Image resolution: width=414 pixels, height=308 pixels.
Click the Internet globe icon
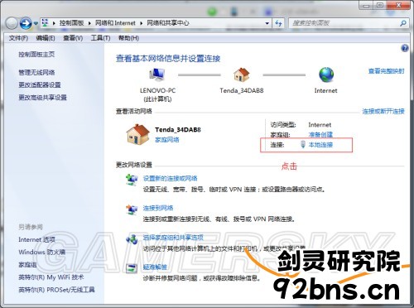[x=326, y=75]
